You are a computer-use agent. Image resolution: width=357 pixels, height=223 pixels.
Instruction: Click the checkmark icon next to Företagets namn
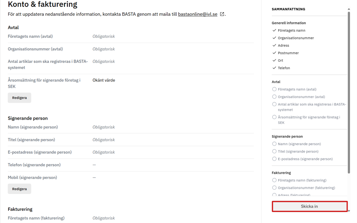(x=274, y=30)
